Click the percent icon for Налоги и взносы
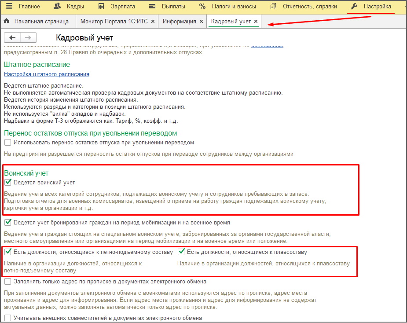The width and height of the screenshot is (407, 323). (x=202, y=7)
